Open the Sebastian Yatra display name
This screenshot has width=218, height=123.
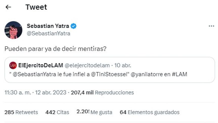(x=48, y=26)
